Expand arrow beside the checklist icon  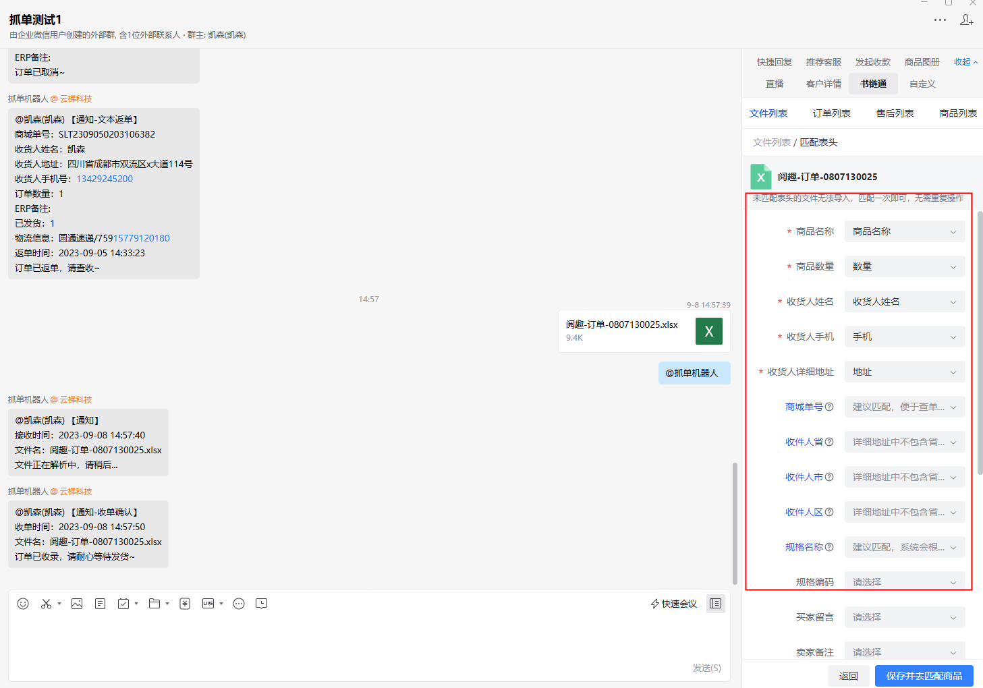(136, 604)
